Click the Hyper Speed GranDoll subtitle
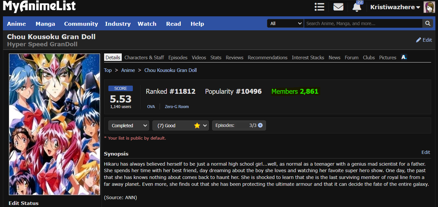 (x=42, y=44)
